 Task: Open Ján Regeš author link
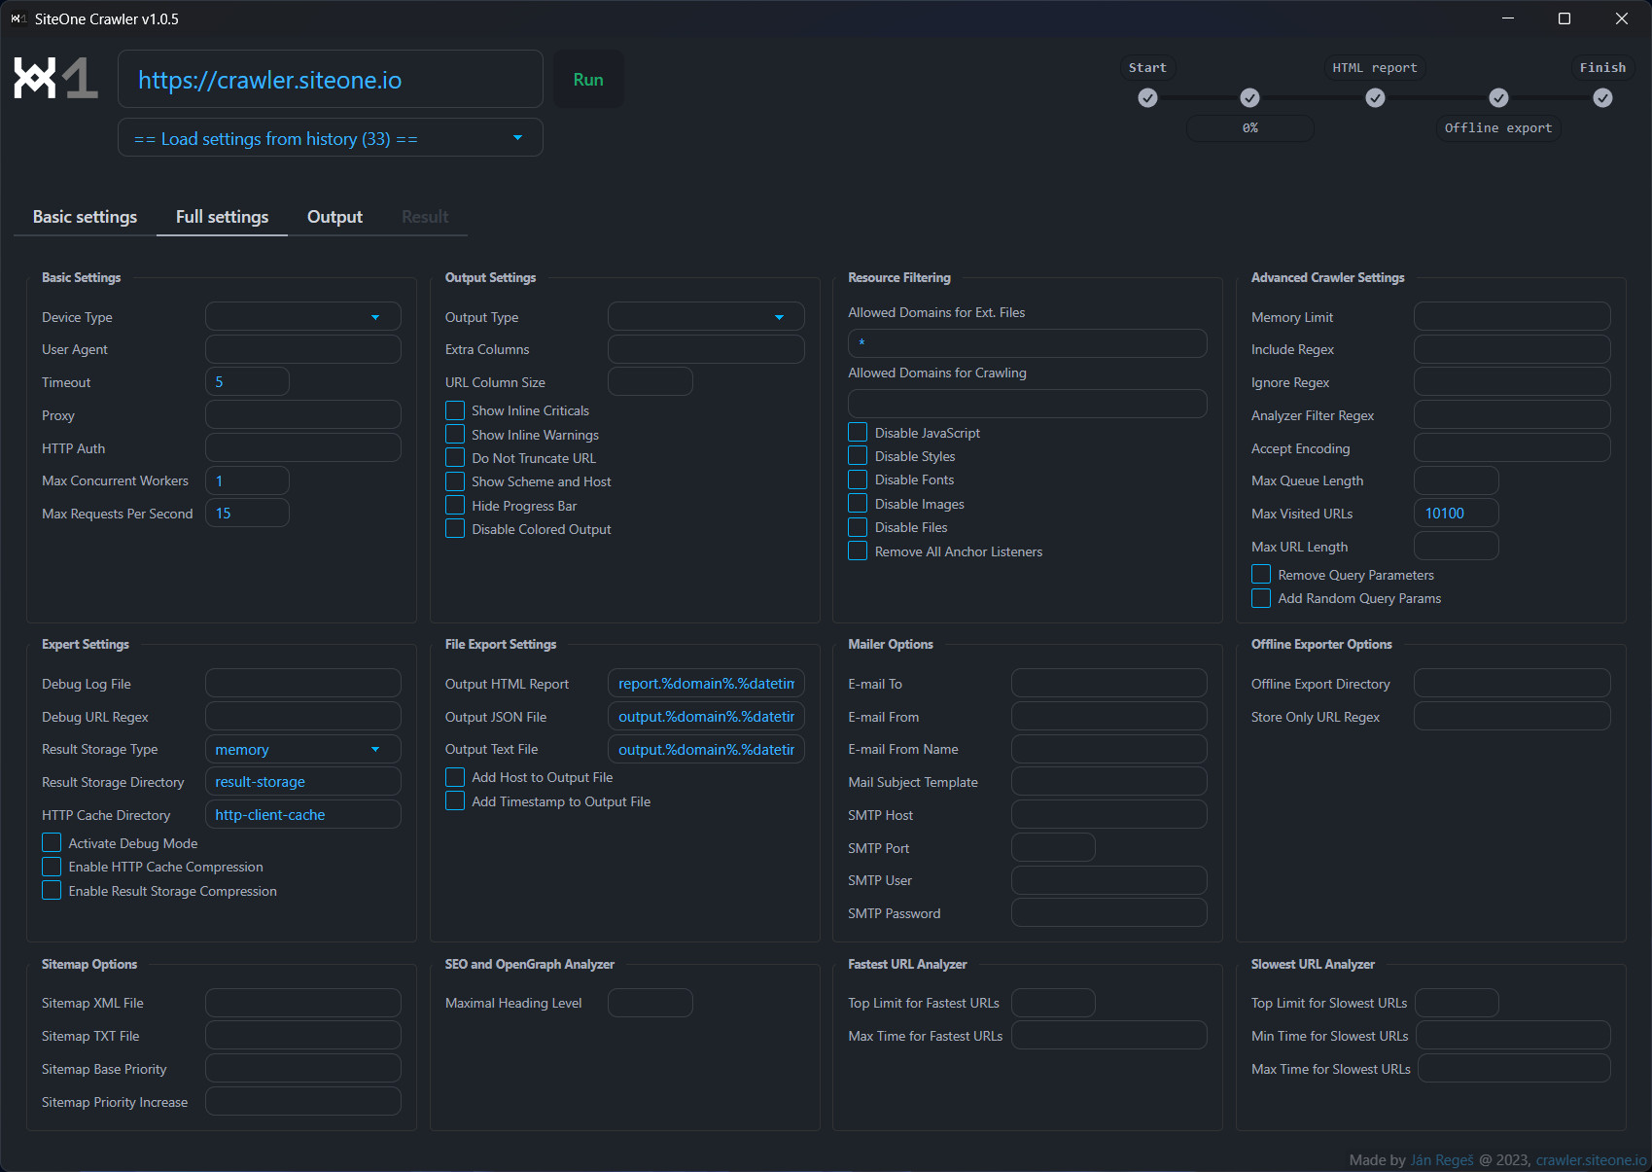tap(1442, 1159)
